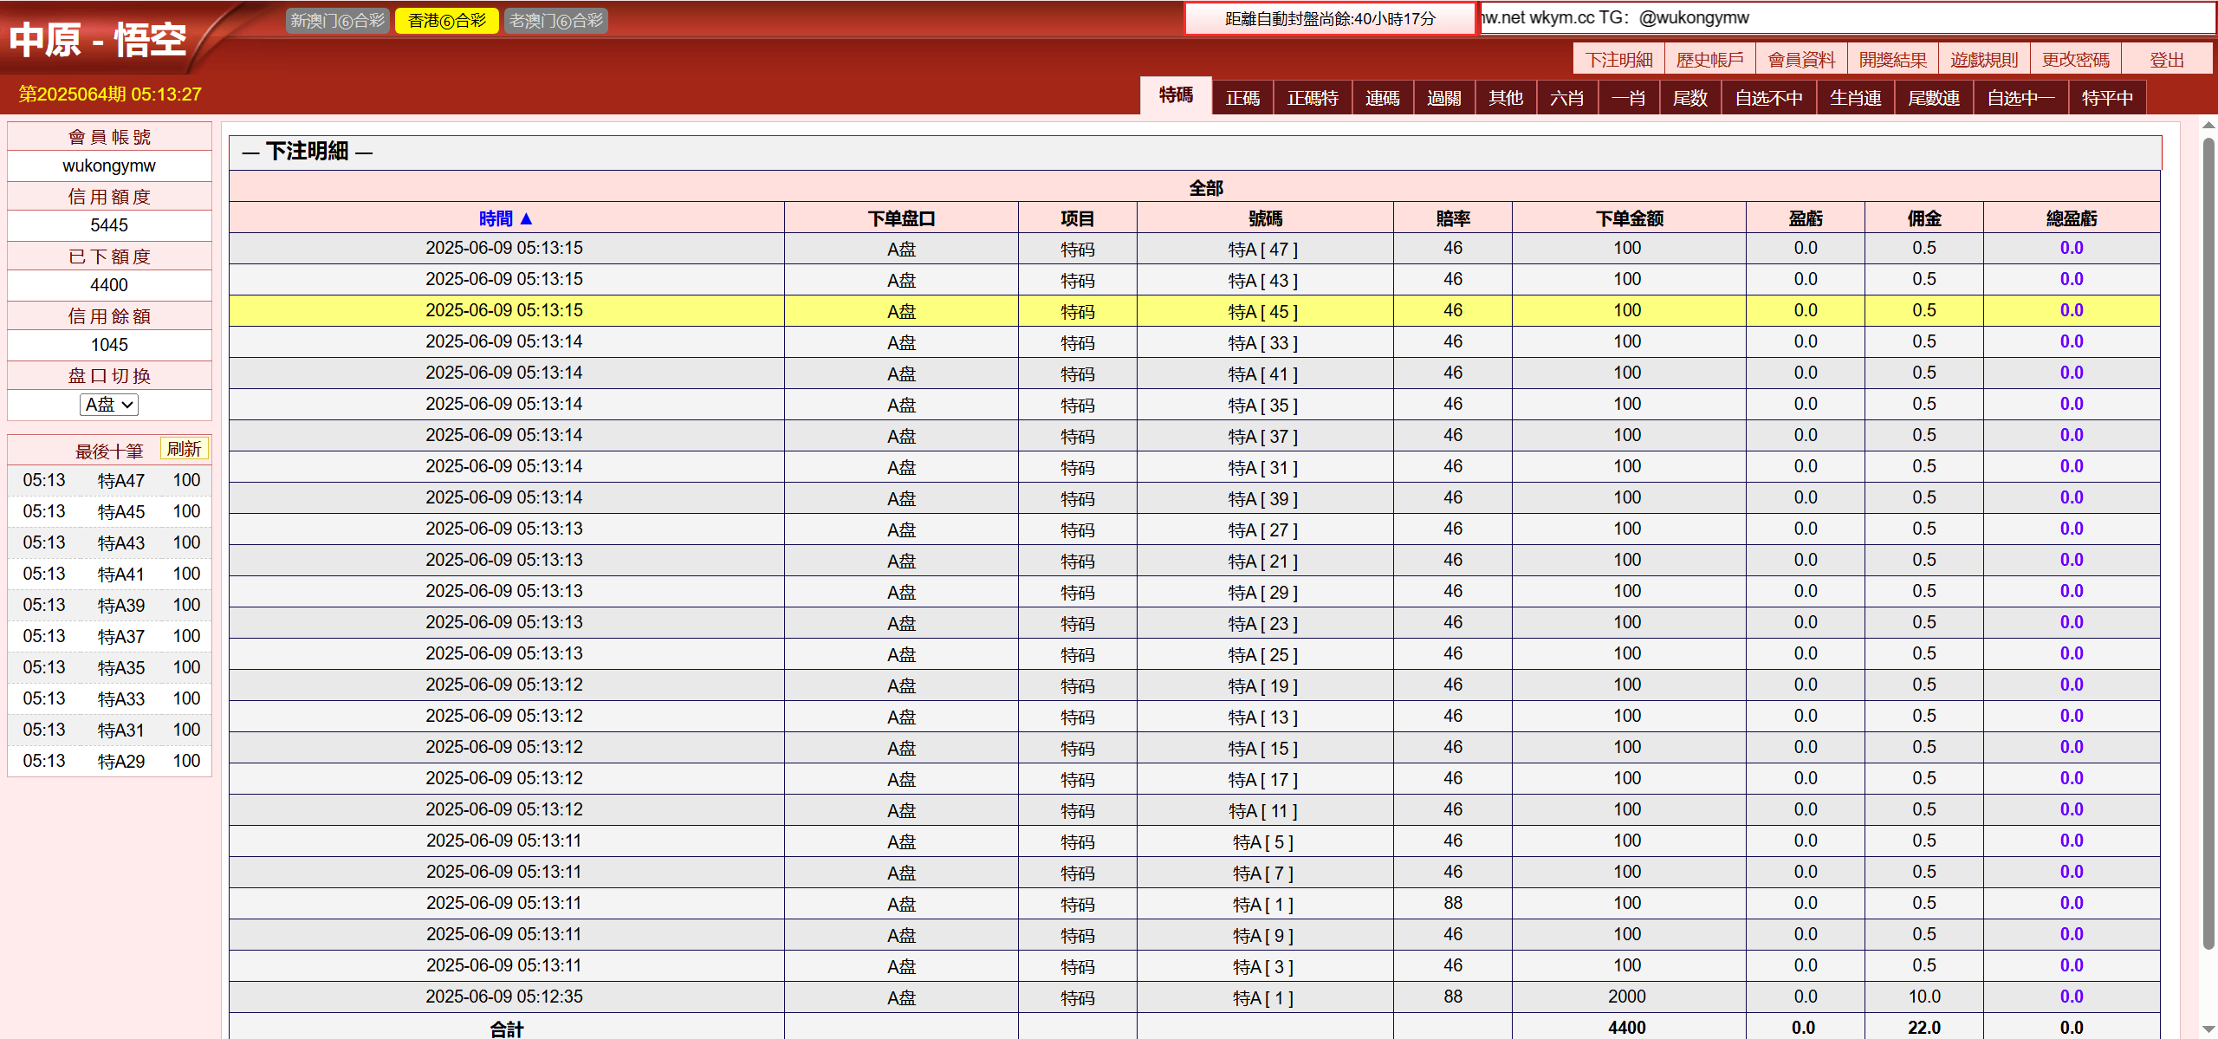Viewport: 2218px width, 1039px height.
Task: Select the 一肖 bet type tab
Action: click(x=1628, y=98)
